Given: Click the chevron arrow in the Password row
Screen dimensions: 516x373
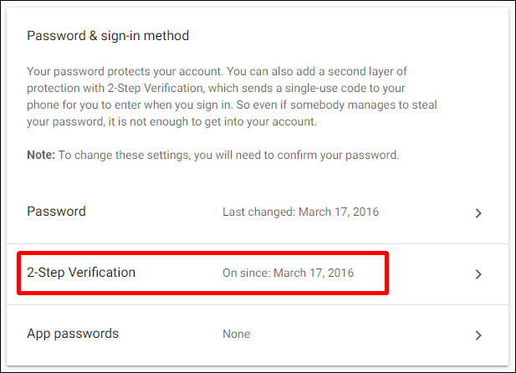Looking at the screenshot, I should click(478, 213).
